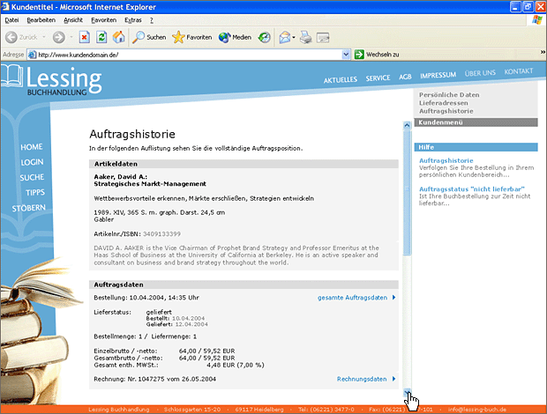Click the green Wechseln zu arrow

click(x=359, y=55)
